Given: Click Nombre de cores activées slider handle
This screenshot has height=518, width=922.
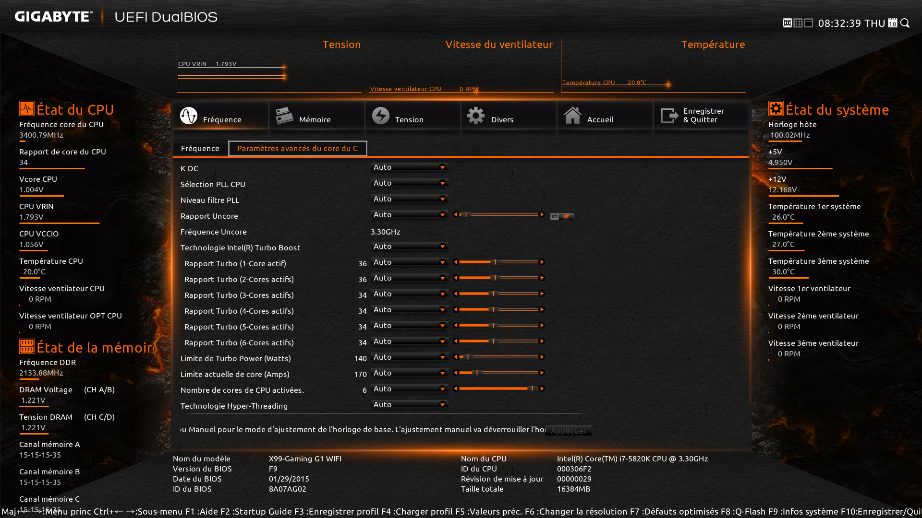Looking at the screenshot, I should point(532,388).
